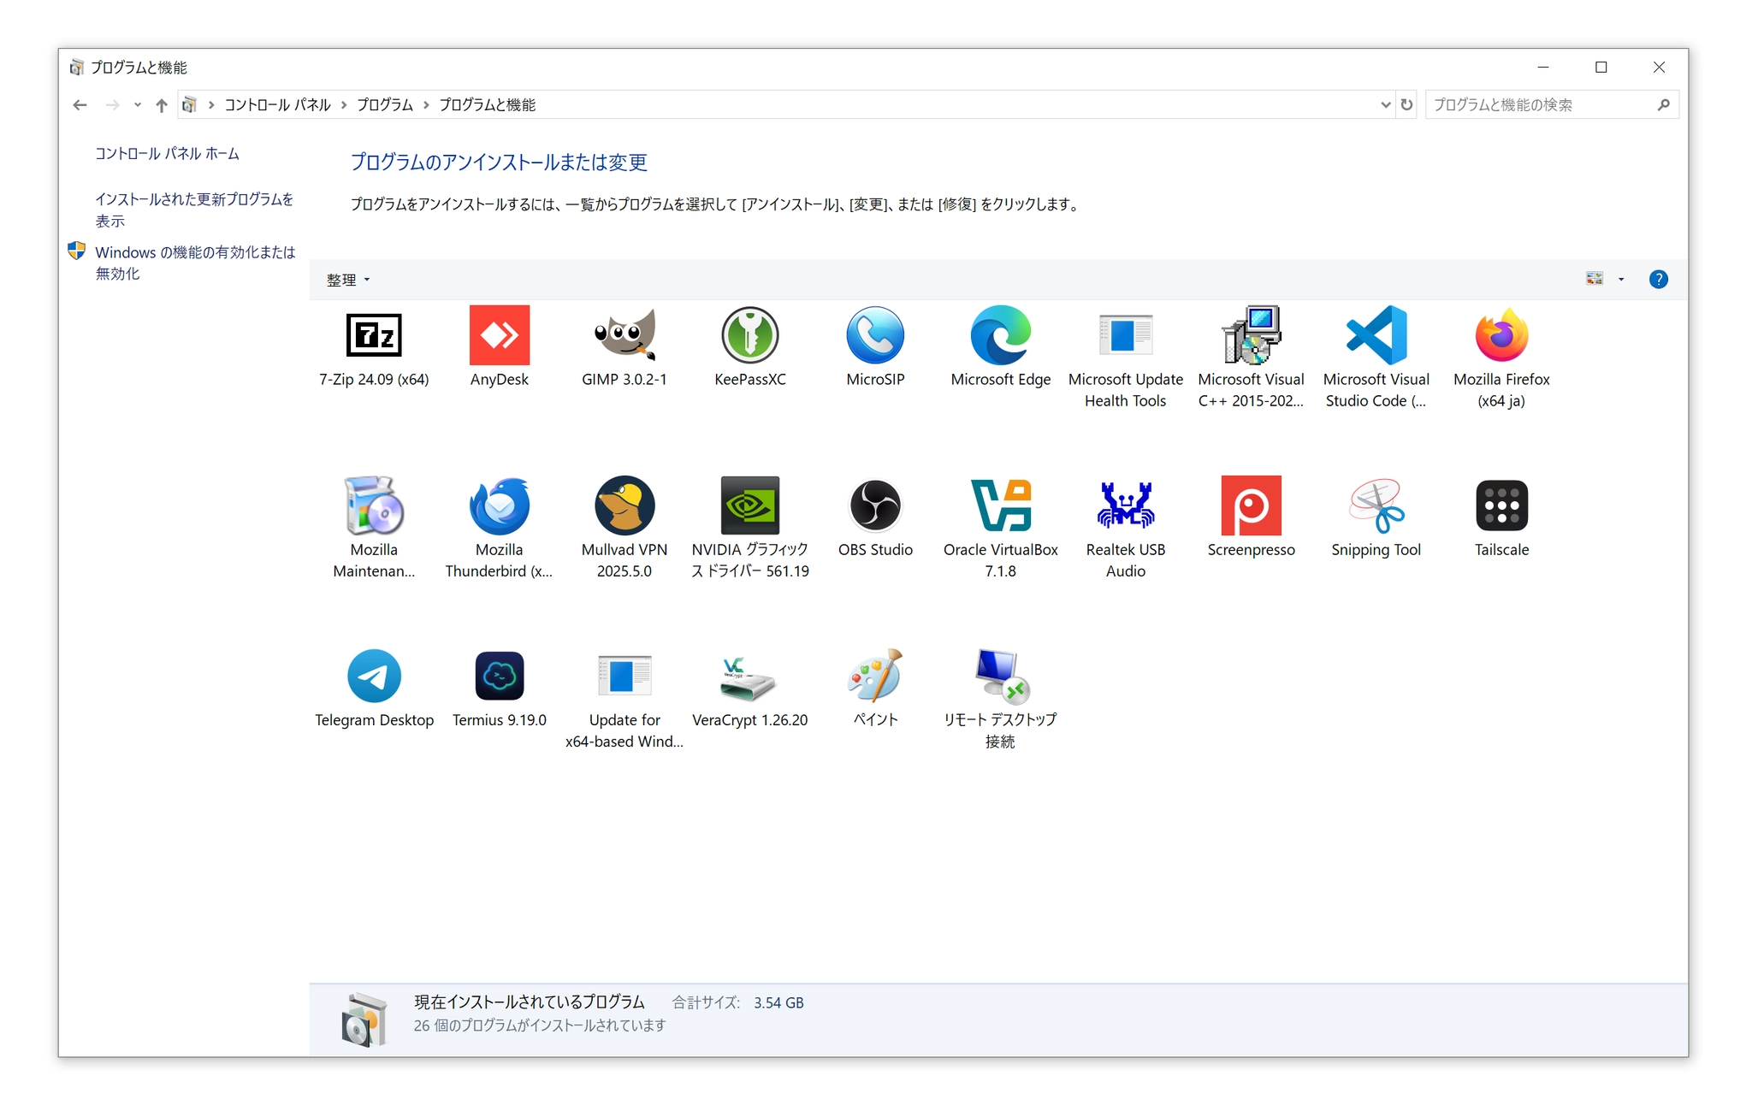Click the search magnifier icon
Screen dimensions: 1752x1117
[x=1663, y=105]
